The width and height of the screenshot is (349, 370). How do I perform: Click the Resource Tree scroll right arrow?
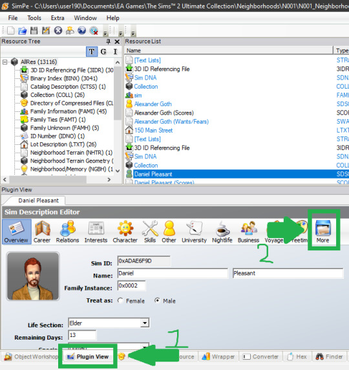coord(109,179)
